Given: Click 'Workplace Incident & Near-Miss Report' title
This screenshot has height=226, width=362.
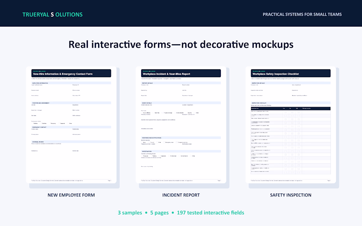Looking at the screenshot, I should click(x=166, y=74).
